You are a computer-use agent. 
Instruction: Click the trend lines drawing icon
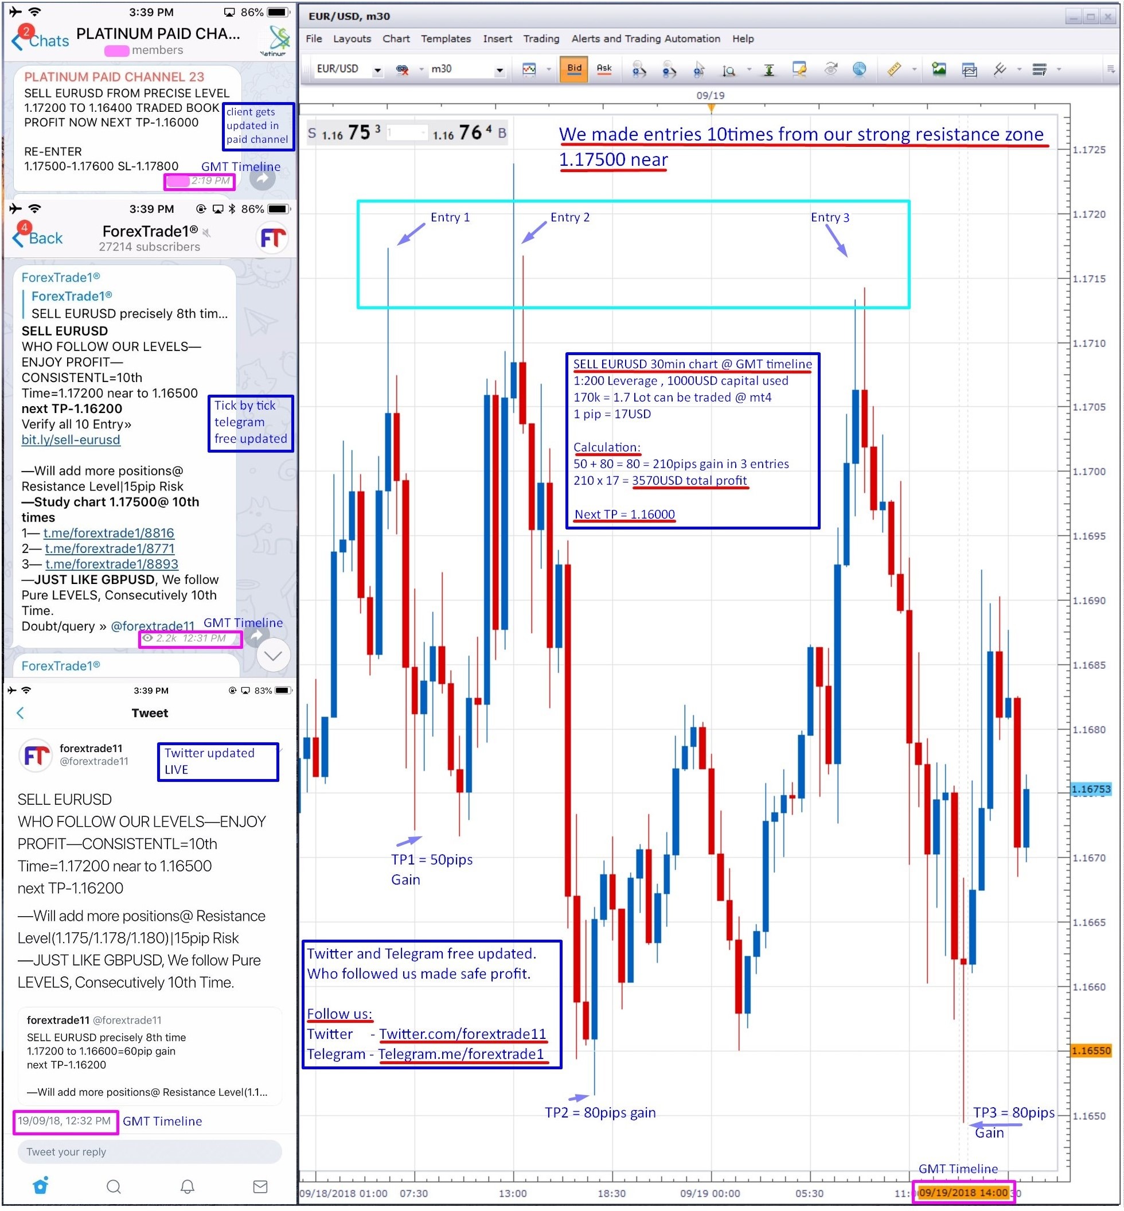pyautogui.click(x=1000, y=69)
